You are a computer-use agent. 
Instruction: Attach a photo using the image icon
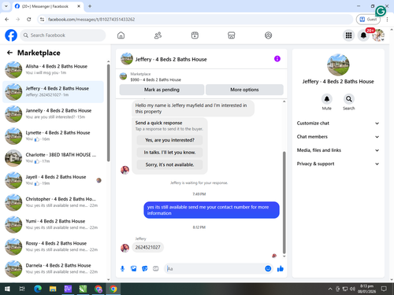coord(133,268)
